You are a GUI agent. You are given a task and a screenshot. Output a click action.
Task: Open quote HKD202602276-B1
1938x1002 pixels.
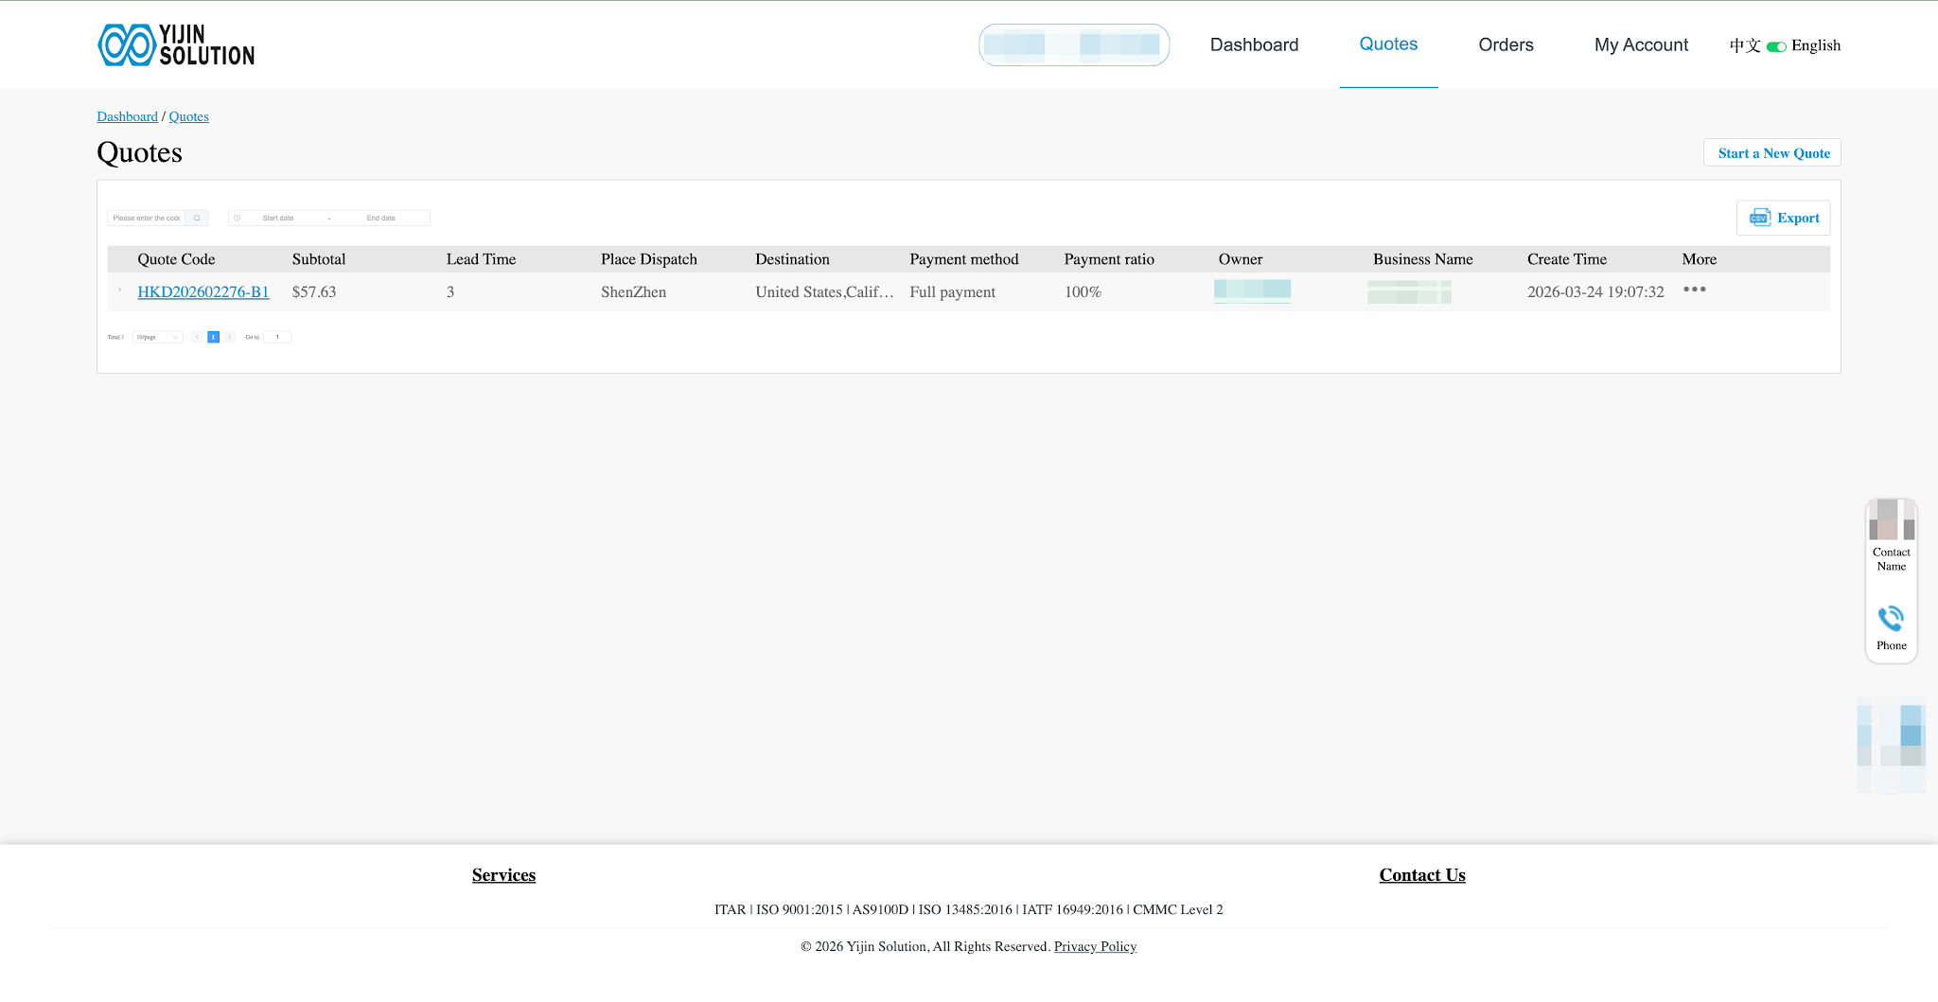(203, 292)
